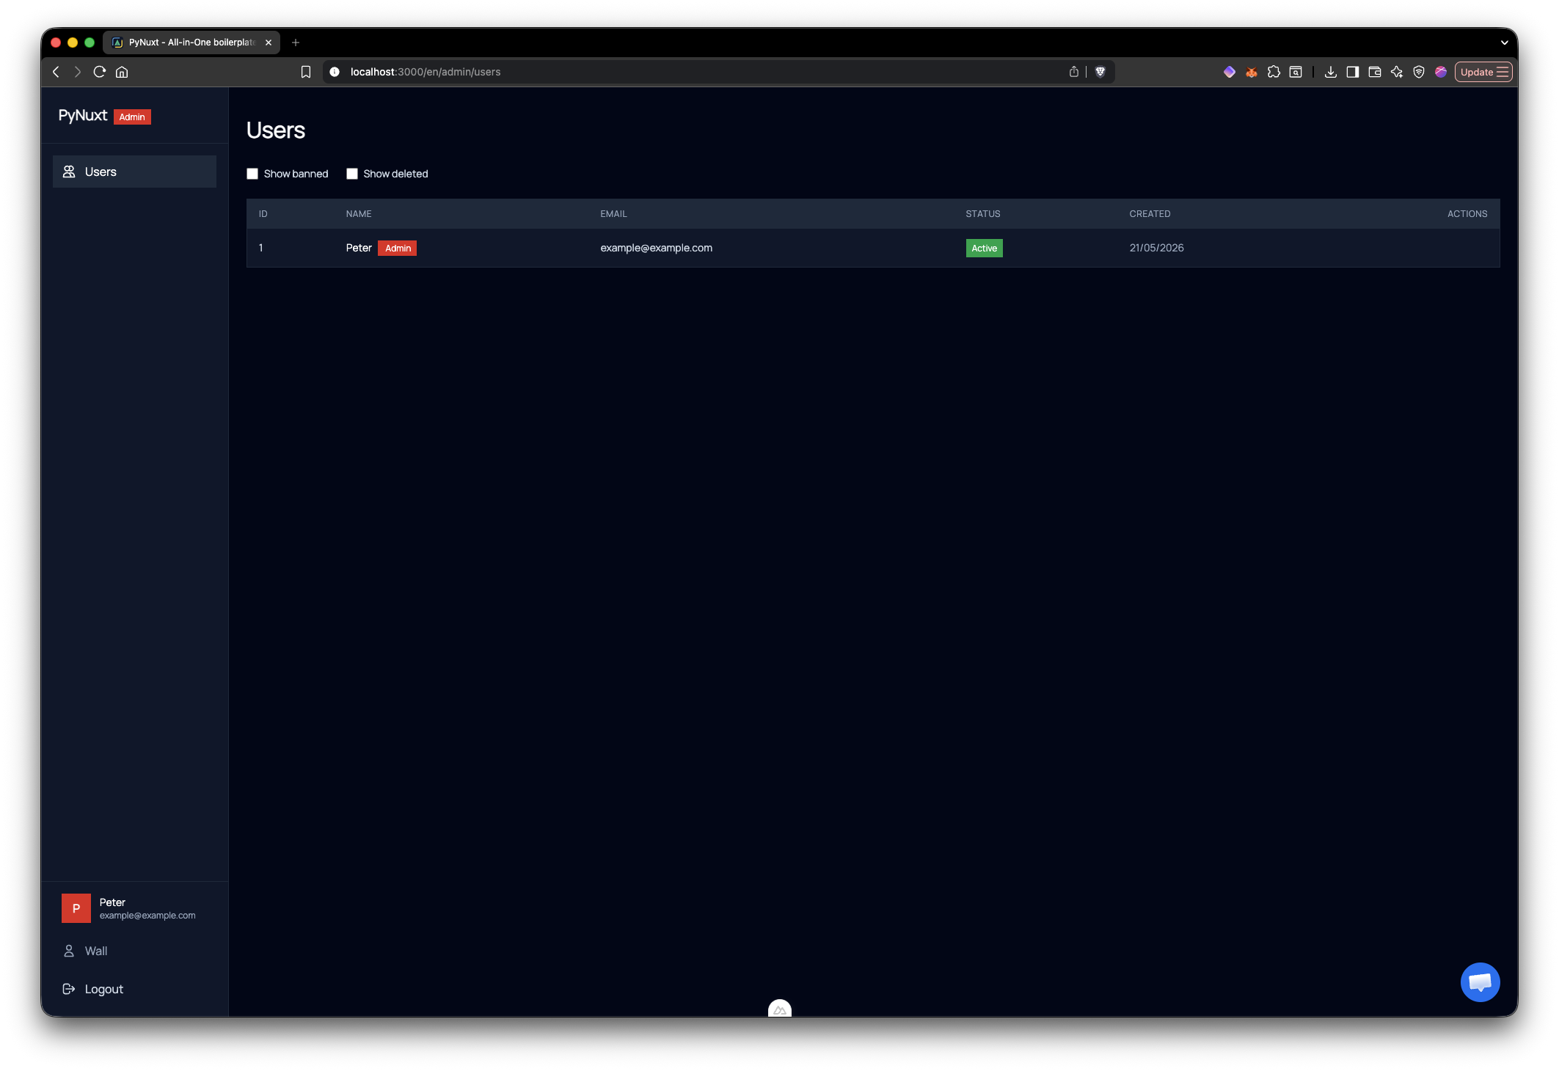Open the extensions puzzle piece icon
This screenshot has width=1559, height=1071.
coord(1274,72)
